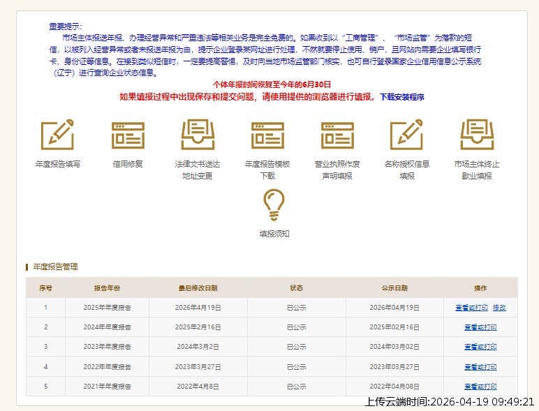Open the 年度报告填写 pencil icon

57,135
